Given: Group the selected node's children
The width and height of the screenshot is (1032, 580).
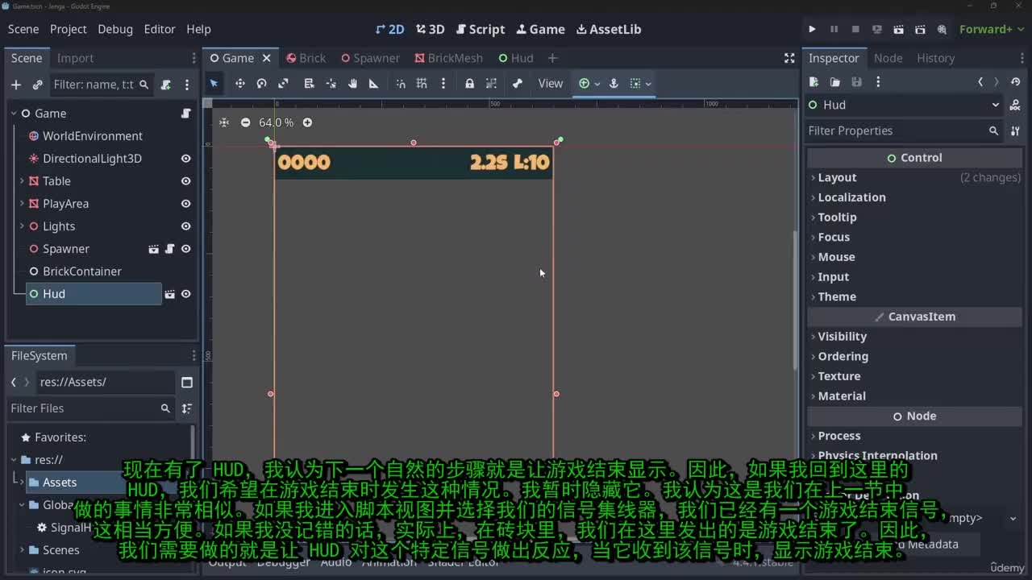Looking at the screenshot, I should coord(491,84).
